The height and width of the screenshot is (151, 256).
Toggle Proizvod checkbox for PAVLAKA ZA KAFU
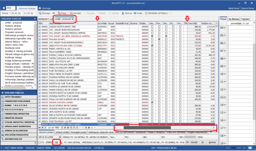[x=159, y=39]
